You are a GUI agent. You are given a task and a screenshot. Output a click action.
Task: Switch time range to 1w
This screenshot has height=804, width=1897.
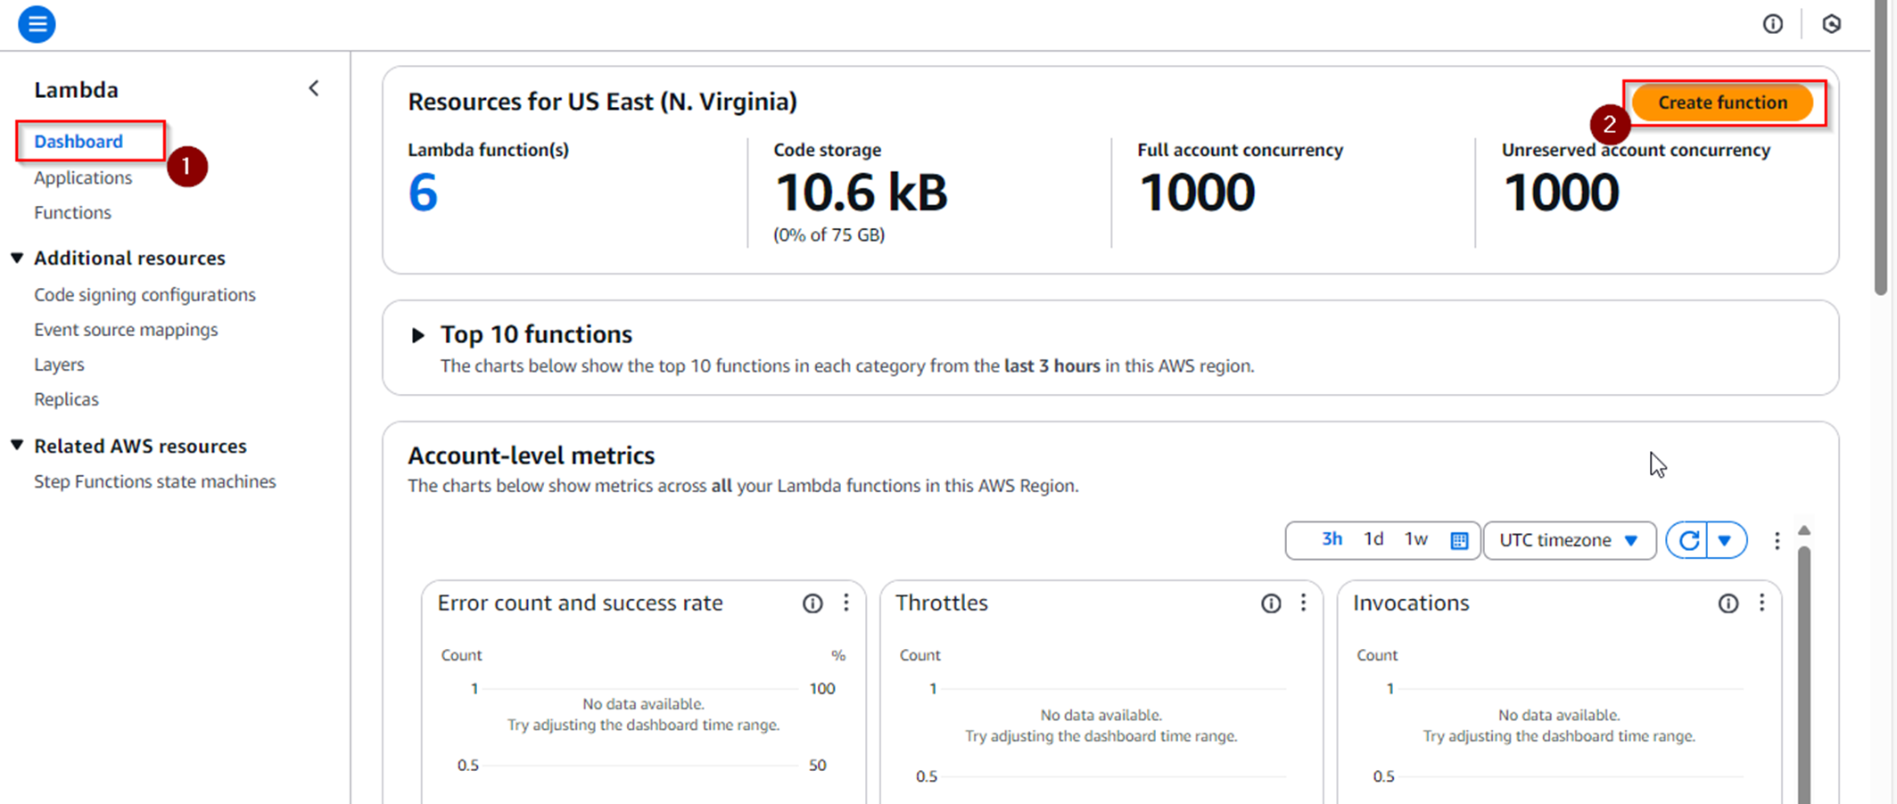pyautogui.click(x=1415, y=539)
